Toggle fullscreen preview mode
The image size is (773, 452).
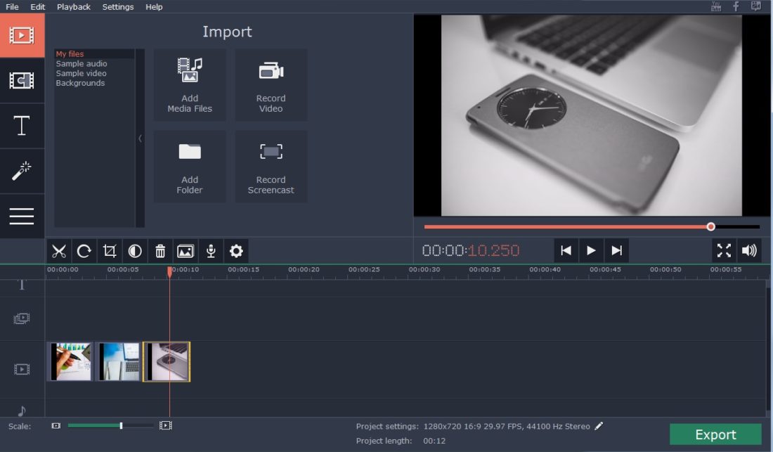(724, 250)
